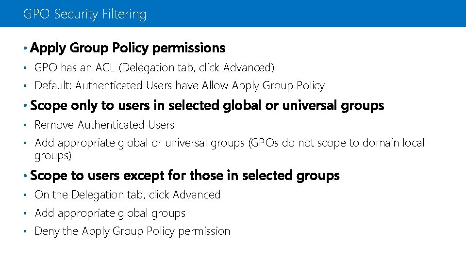
Task: Click "On the Delegation tab, click Advanced" line
Action: point(127,195)
